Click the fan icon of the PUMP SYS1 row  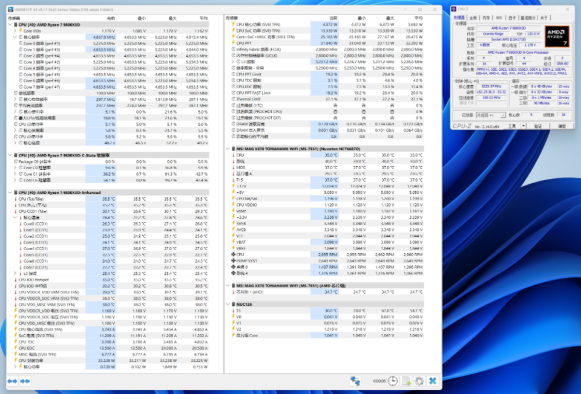pos(234,261)
